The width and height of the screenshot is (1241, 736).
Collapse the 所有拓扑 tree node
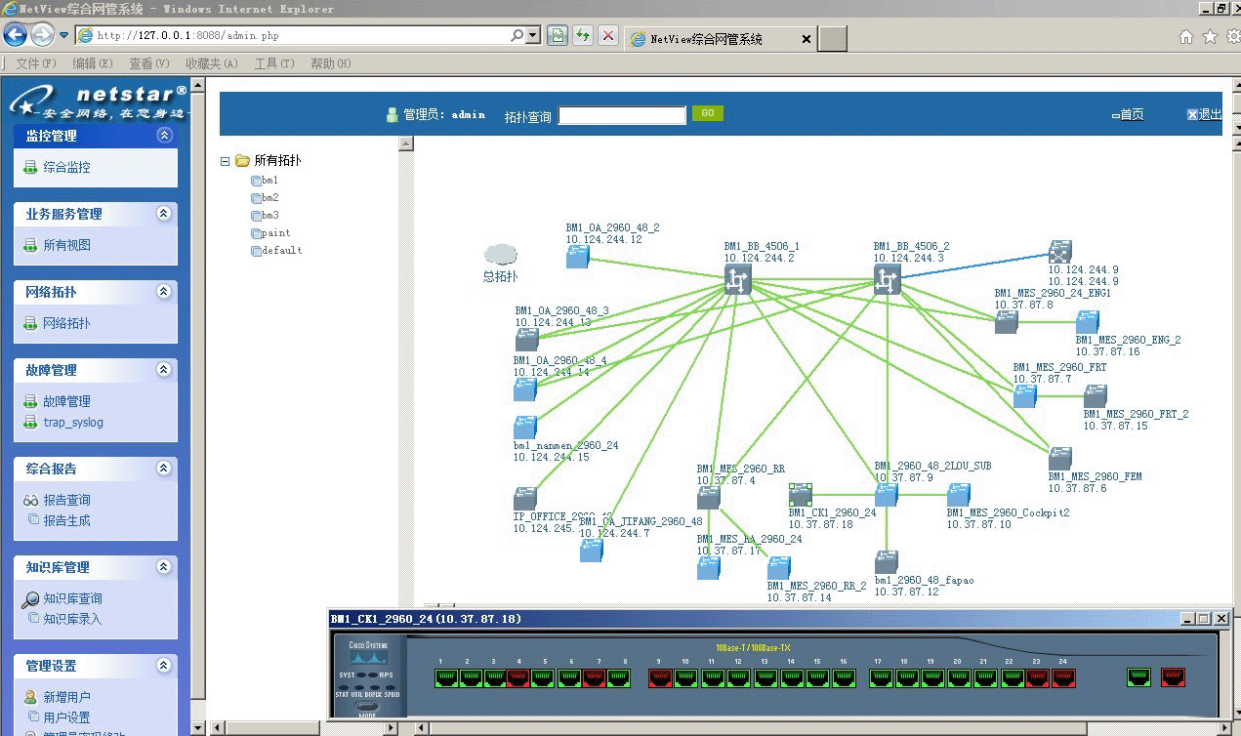226,161
